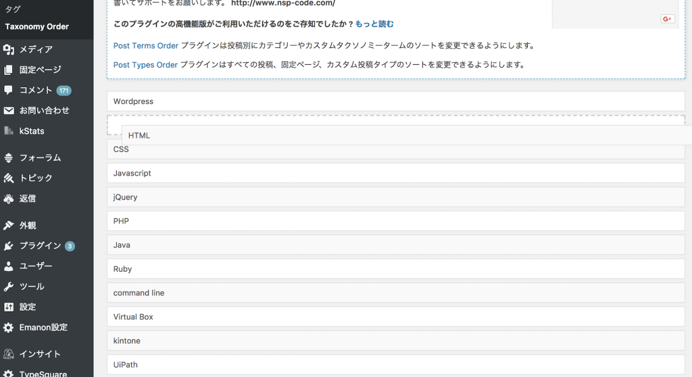Click the Media camera icon in sidebar
692x377 pixels.
tap(8, 49)
